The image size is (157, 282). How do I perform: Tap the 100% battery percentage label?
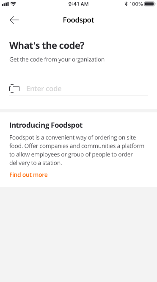tap(136, 4)
